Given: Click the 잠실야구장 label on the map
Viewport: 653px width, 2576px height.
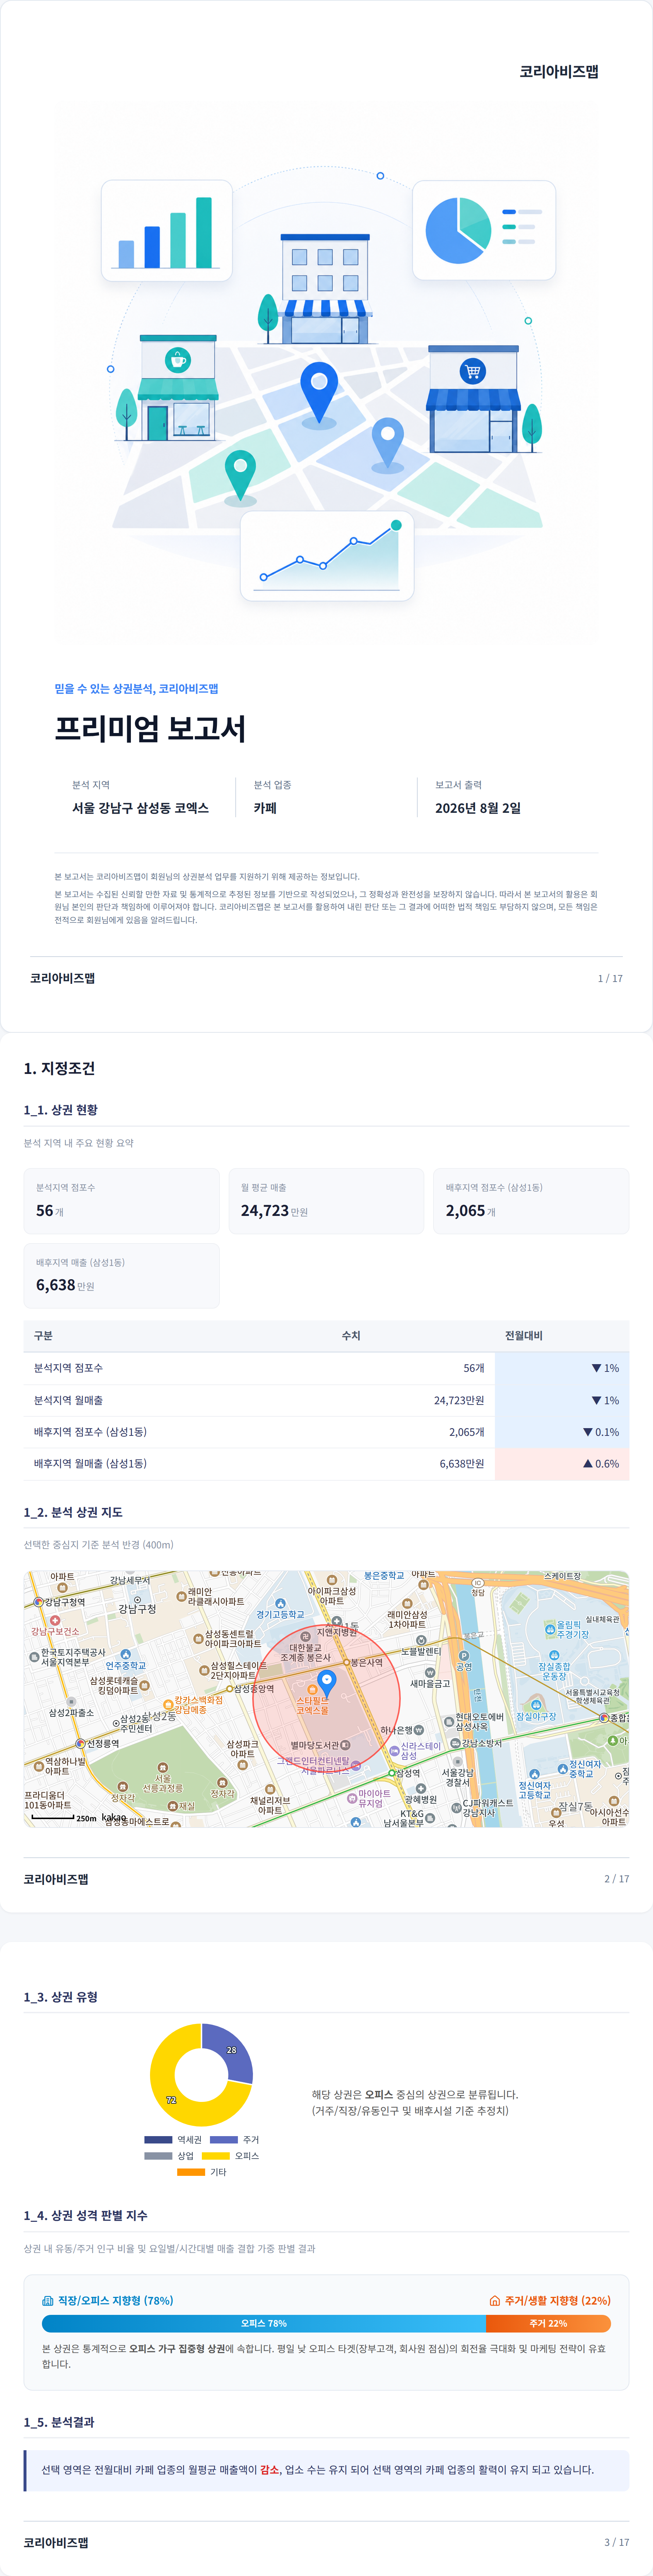Looking at the screenshot, I should point(536,1716).
